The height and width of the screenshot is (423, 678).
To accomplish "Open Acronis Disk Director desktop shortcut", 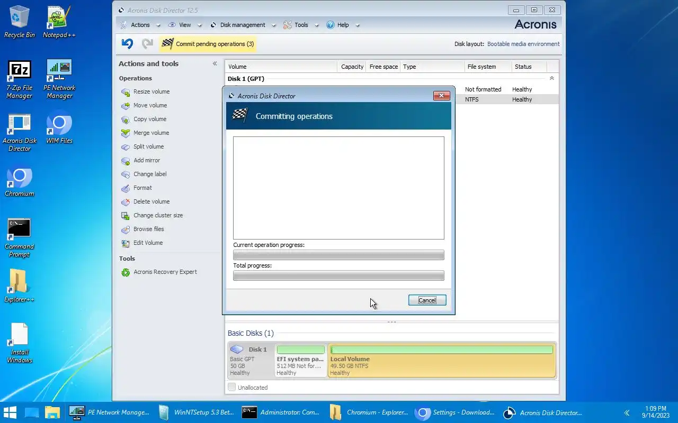I will pos(20,132).
